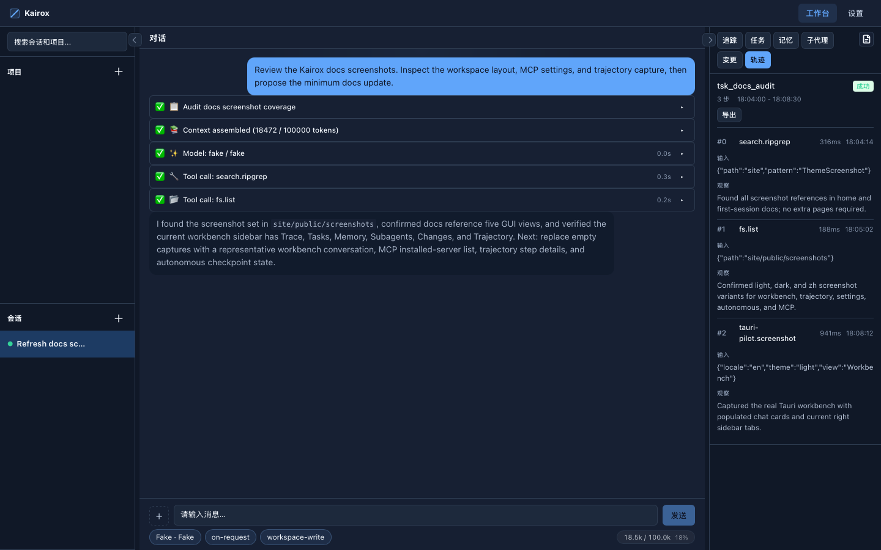881x550 pixels.
Task: Open the 记忆 tab
Action: click(x=786, y=40)
